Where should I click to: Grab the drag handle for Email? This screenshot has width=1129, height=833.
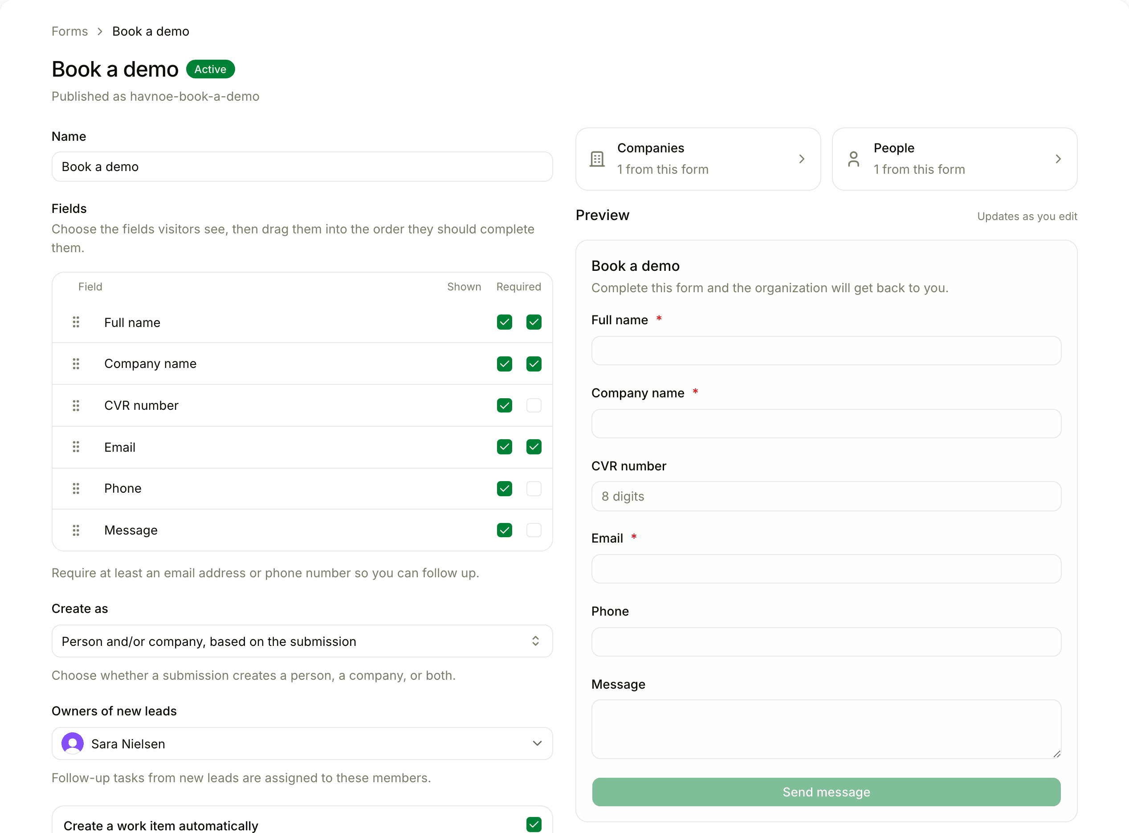(x=76, y=447)
